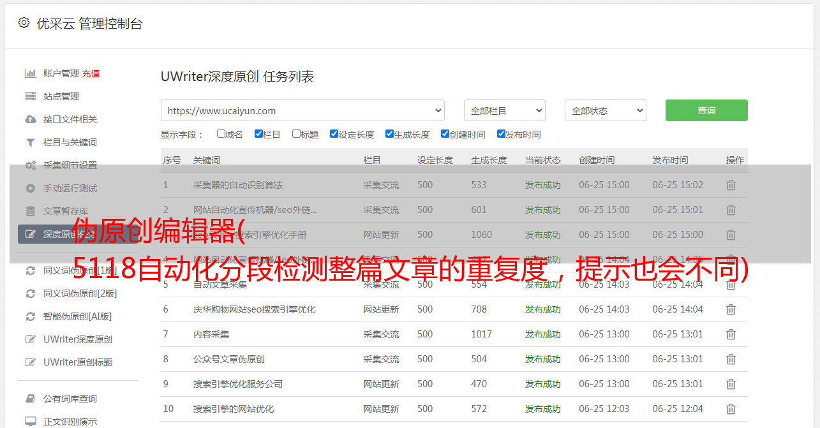Enable the 域名 field checkbox
Viewport: 820px width, 428px height.
coord(221,134)
